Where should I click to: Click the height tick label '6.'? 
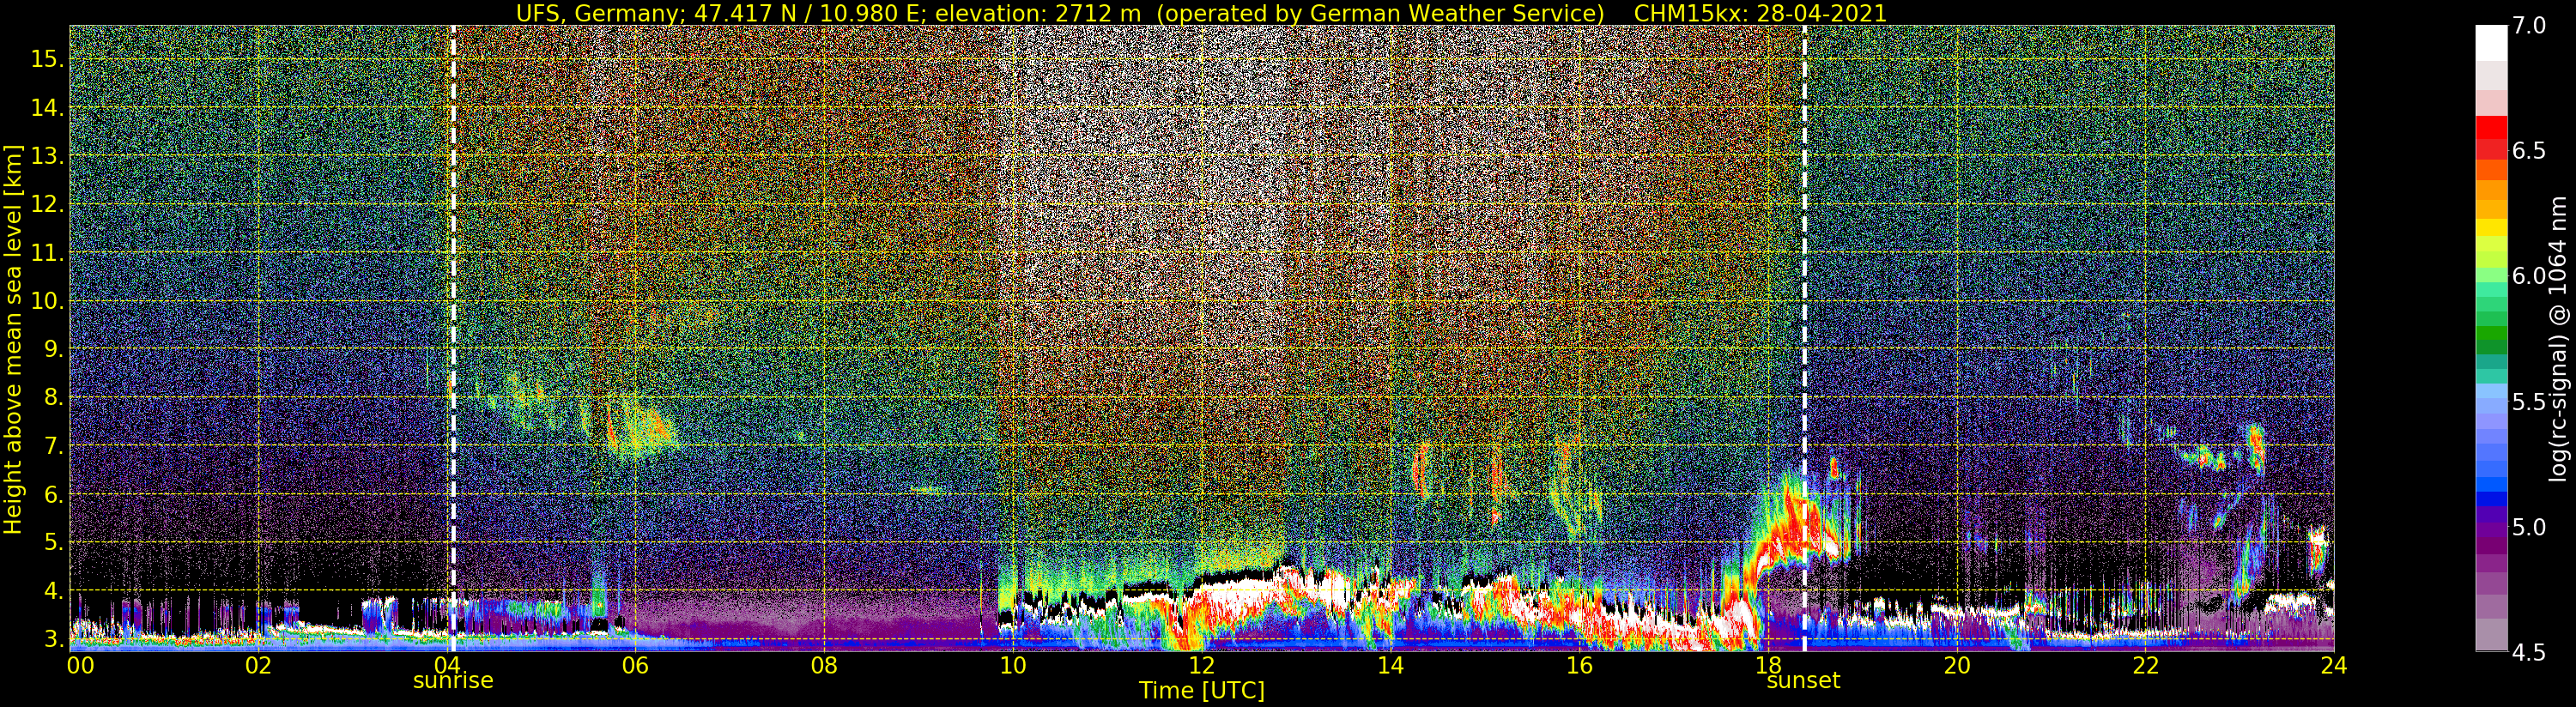click(53, 494)
